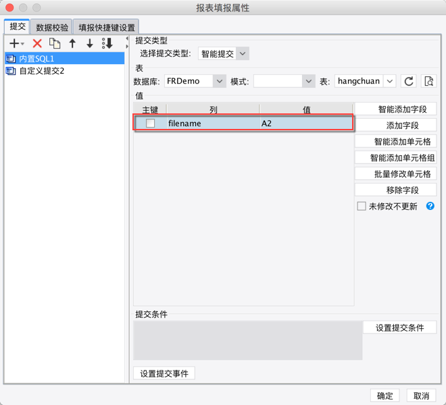Select 自定义提交2 in the list
446x405 pixels.
point(65,71)
